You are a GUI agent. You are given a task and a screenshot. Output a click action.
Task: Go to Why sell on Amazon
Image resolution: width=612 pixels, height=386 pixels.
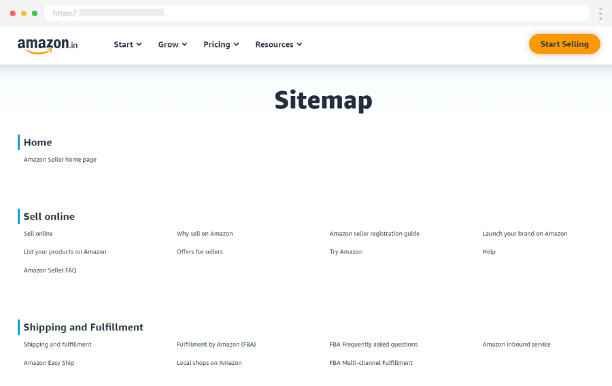tap(205, 234)
